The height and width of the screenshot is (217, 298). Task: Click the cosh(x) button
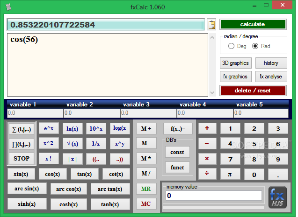coord(69,204)
